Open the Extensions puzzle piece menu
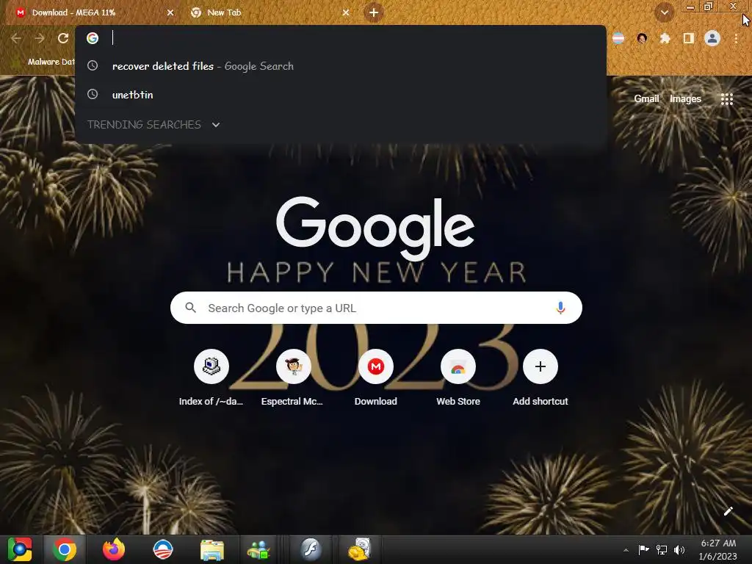752x564 pixels. pyautogui.click(x=665, y=38)
